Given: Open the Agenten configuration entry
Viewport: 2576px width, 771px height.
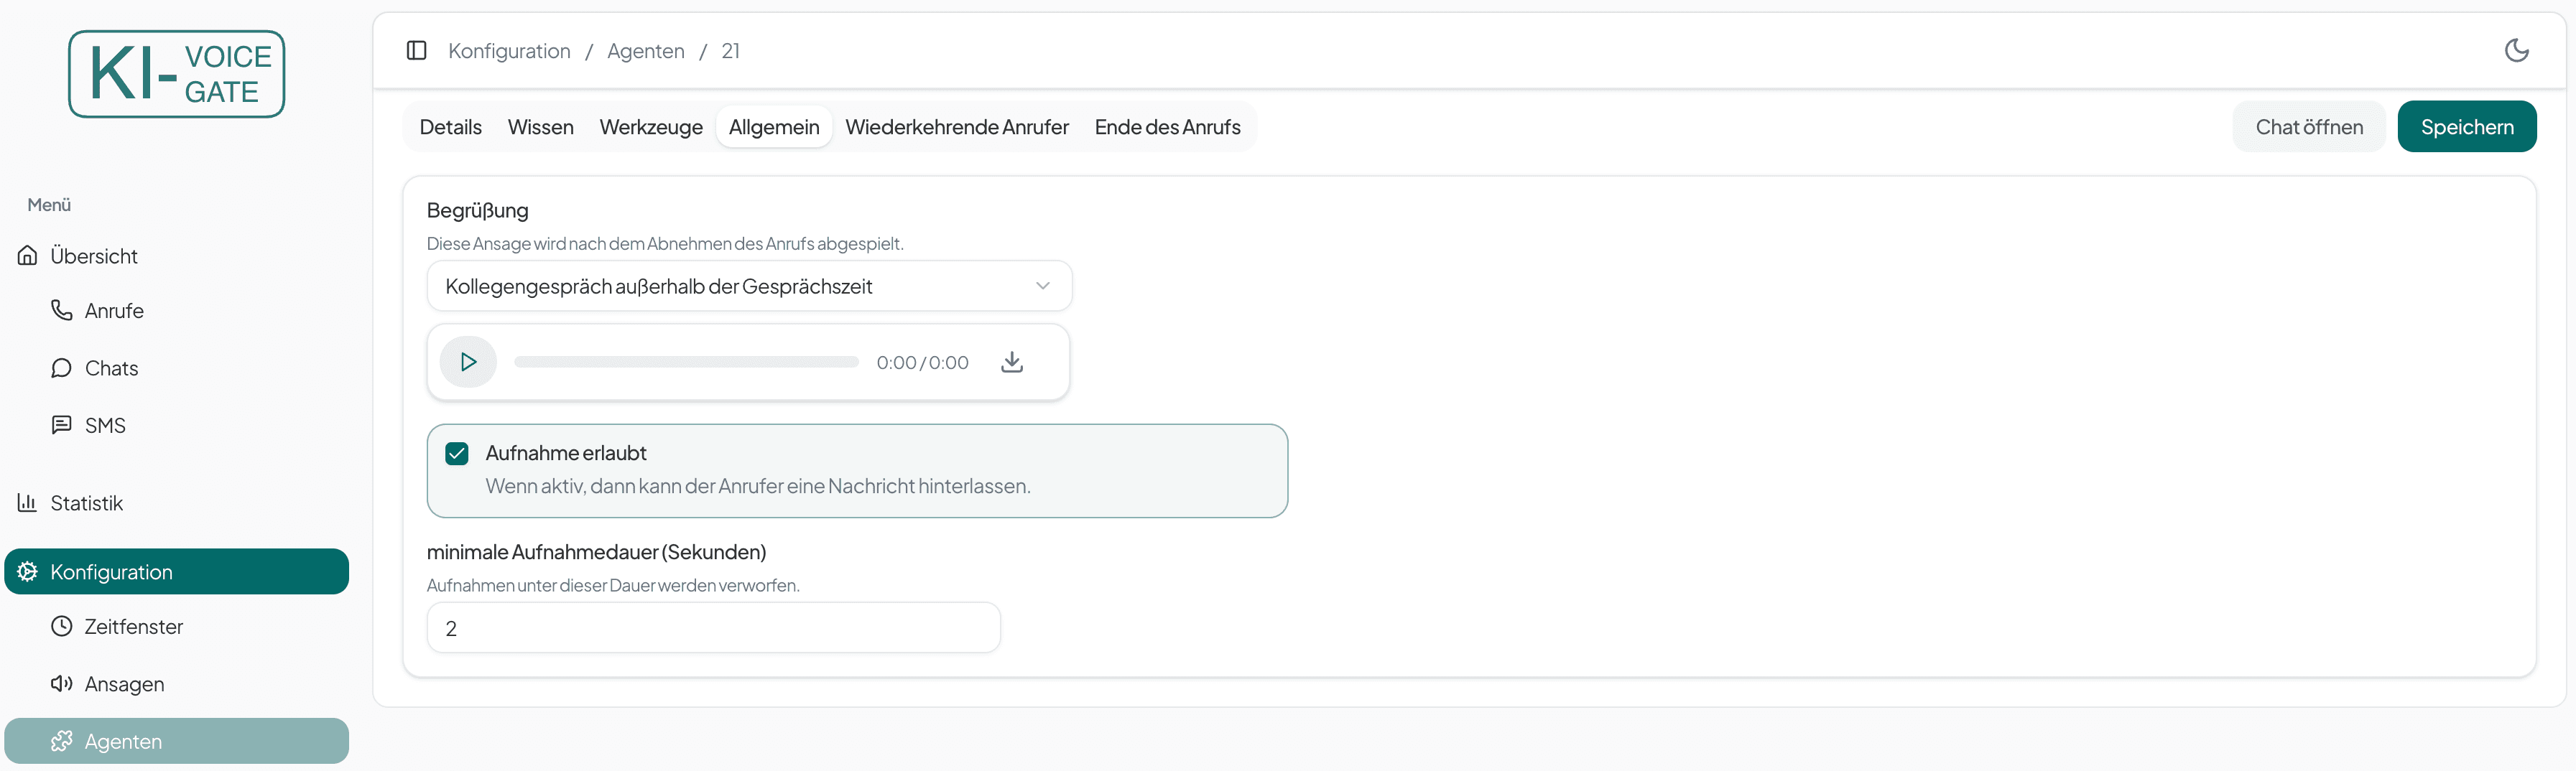Looking at the screenshot, I should (x=123, y=740).
